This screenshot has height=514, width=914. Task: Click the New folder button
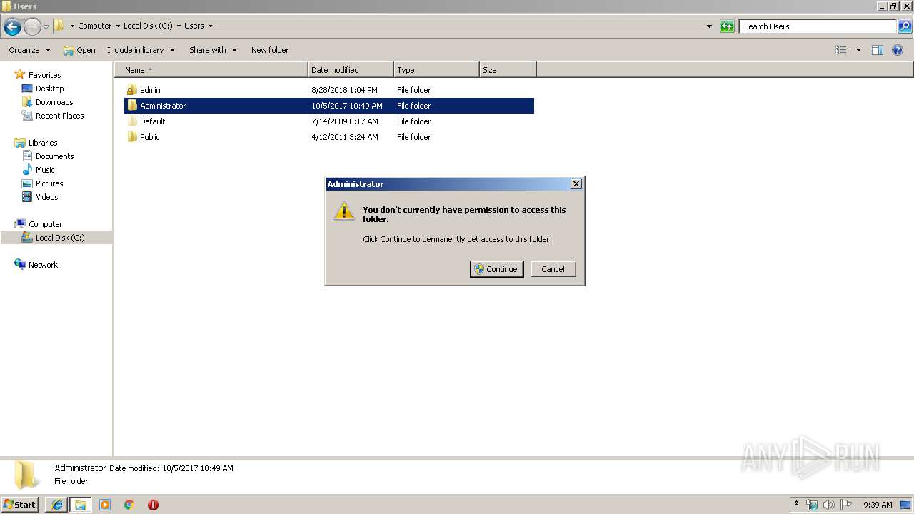click(270, 50)
